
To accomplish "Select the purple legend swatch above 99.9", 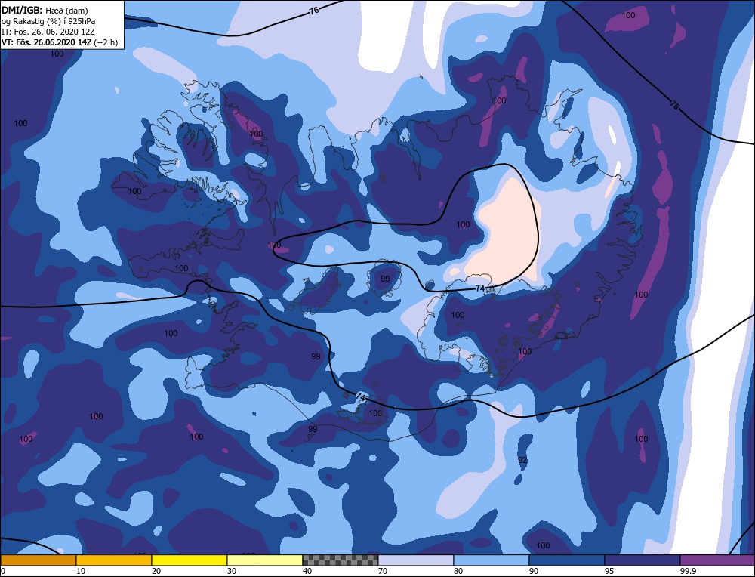I will tap(718, 560).
